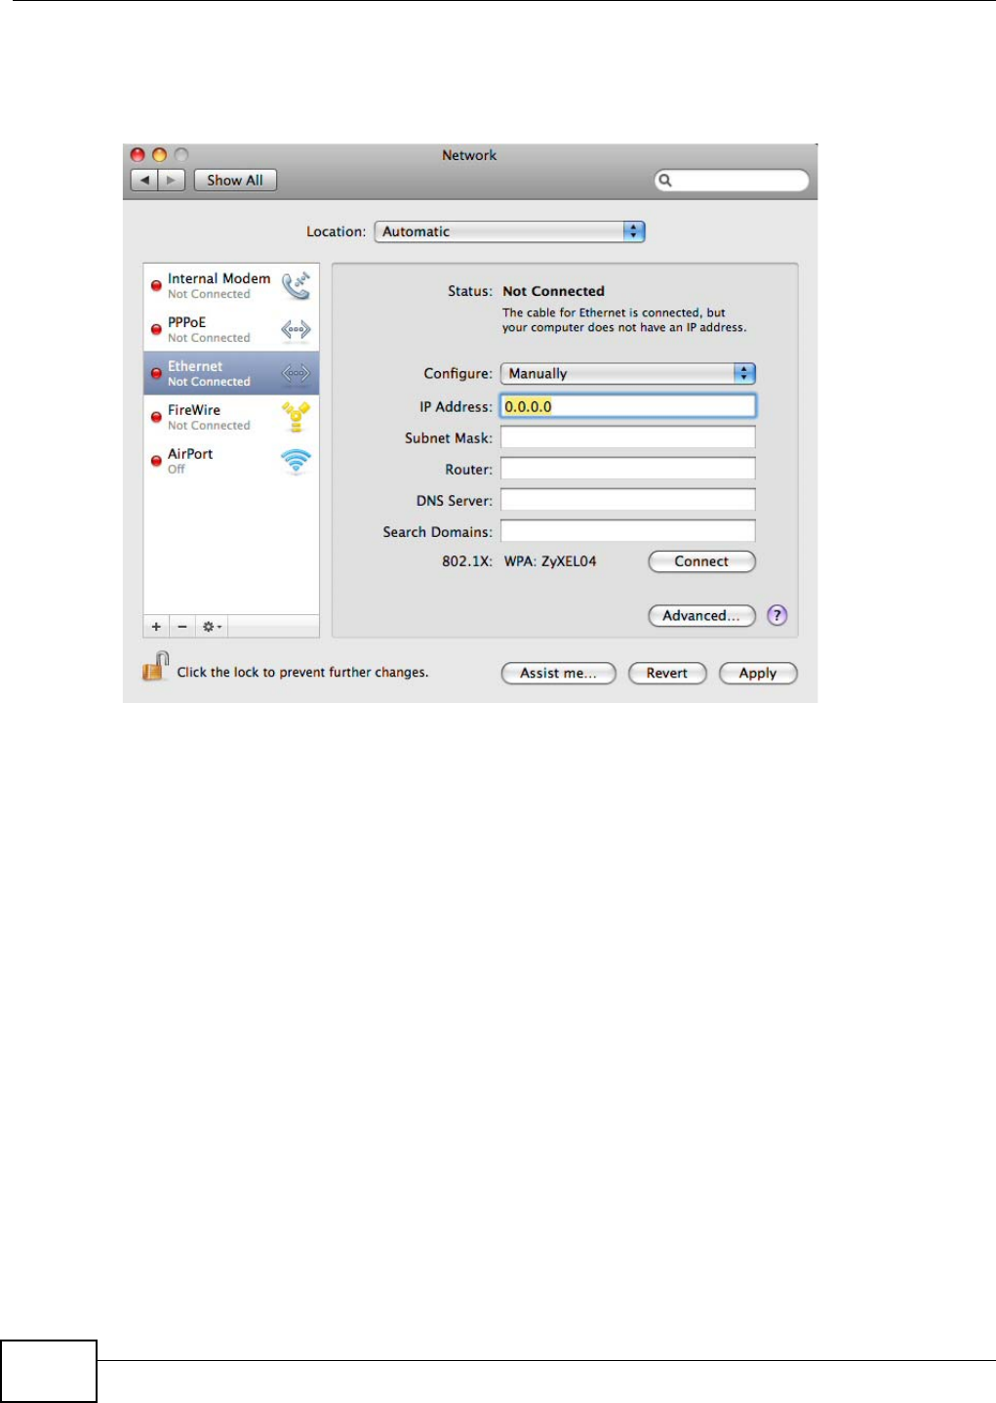Screen dimensions: 996x1403
Task: Open help via the purple question mark
Action: tap(777, 615)
